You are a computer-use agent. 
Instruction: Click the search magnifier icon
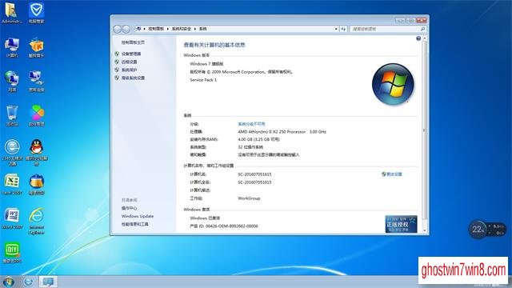(x=422, y=29)
